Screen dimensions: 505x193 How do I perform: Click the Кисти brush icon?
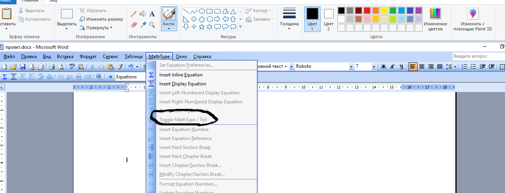[x=169, y=14]
